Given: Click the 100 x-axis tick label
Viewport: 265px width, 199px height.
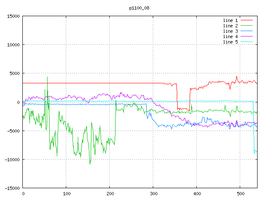Looking at the screenshot, I should coord(66,194).
